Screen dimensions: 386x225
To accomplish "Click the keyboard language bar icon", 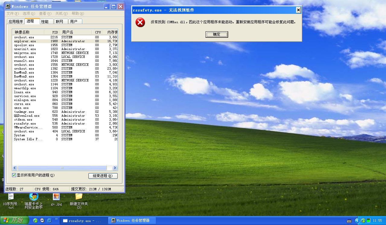I will coord(349,221).
